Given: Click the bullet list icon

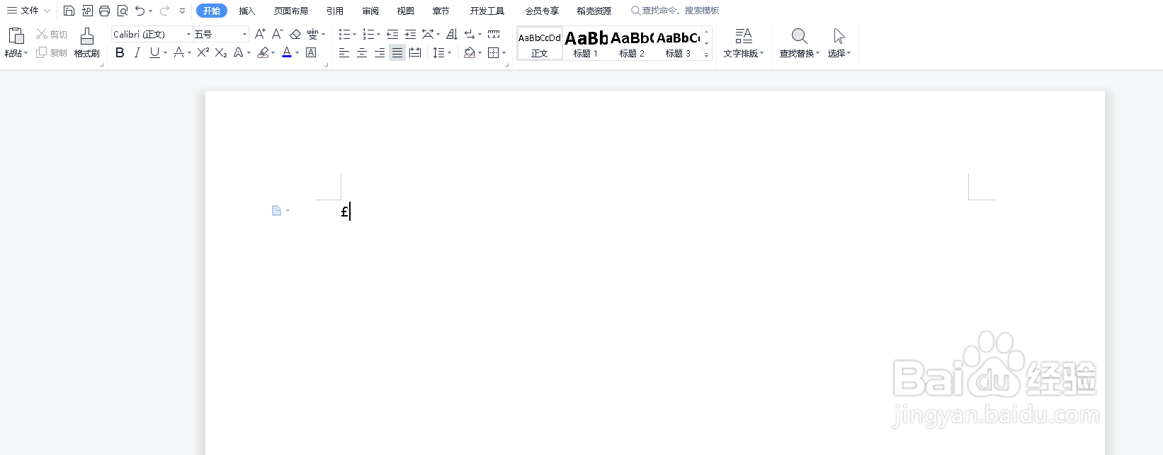Looking at the screenshot, I should coord(344,34).
